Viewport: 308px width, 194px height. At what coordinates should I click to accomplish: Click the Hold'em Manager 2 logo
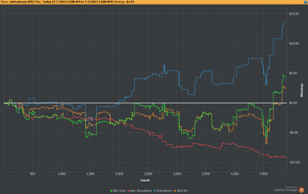tap(301, 190)
